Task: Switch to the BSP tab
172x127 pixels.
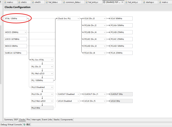Action: click(16, 120)
